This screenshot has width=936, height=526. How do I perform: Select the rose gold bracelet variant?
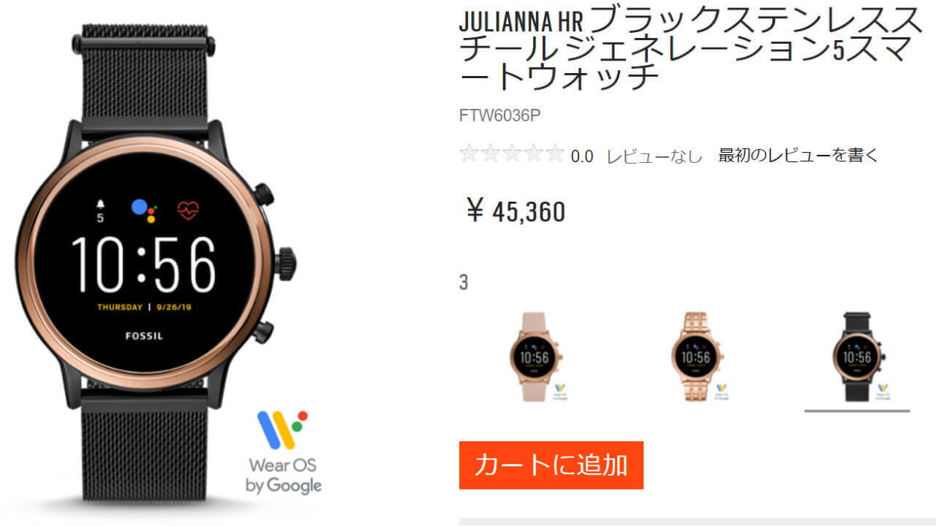click(x=695, y=357)
